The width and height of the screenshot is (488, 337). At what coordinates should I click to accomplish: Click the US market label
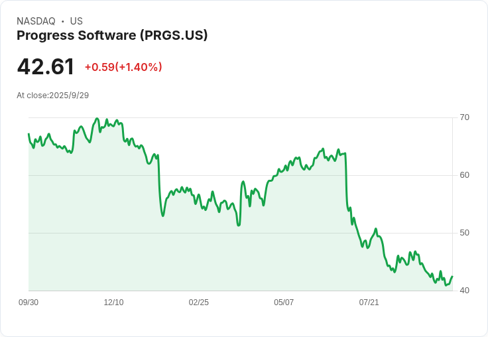click(x=76, y=21)
